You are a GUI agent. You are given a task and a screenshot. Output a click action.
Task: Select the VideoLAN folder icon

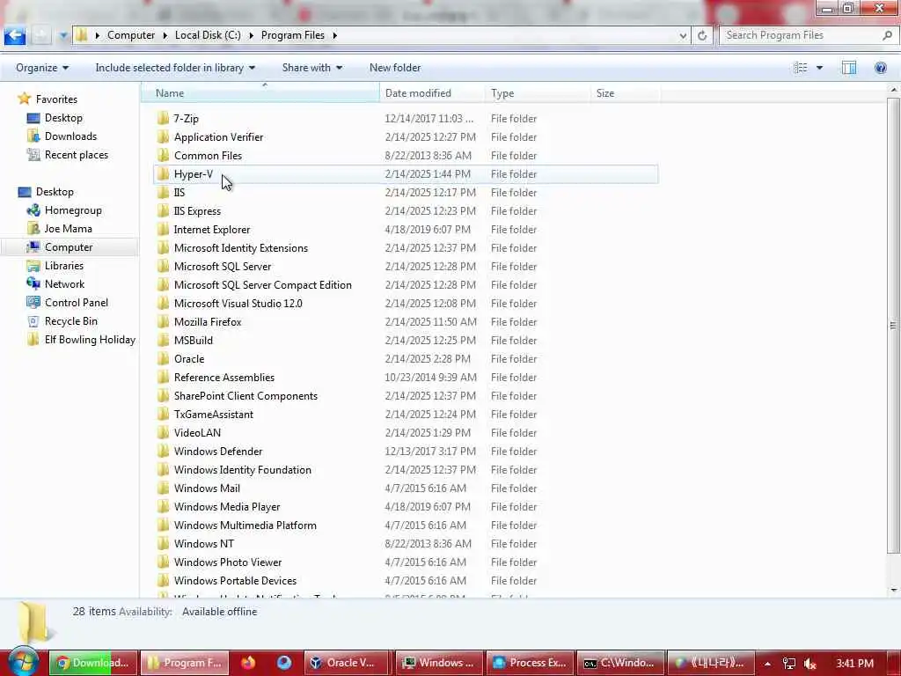(163, 433)
